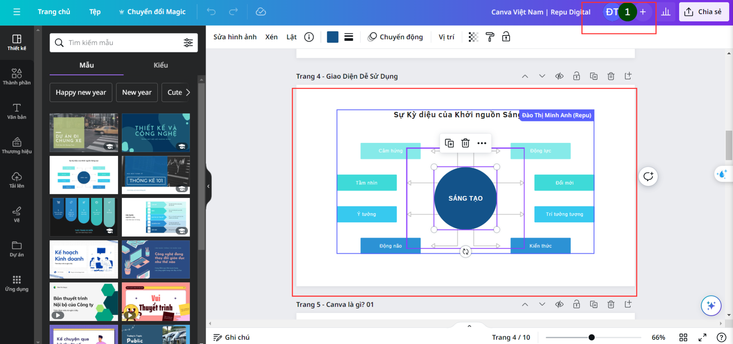This screenshot has width=733, height=344.
Task: Open the analytics bar chart icon
Action: [x=666, y=12]
